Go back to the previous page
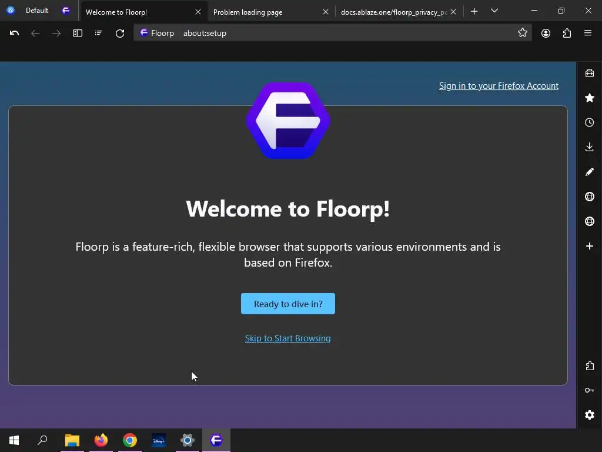This screenshot has width=602, height=452. pos(35,34)
